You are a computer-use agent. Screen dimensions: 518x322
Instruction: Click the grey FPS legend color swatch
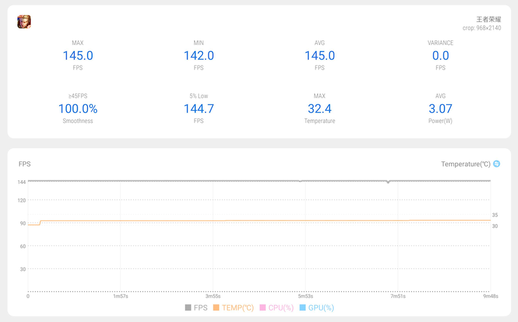(x=188, y=308)
